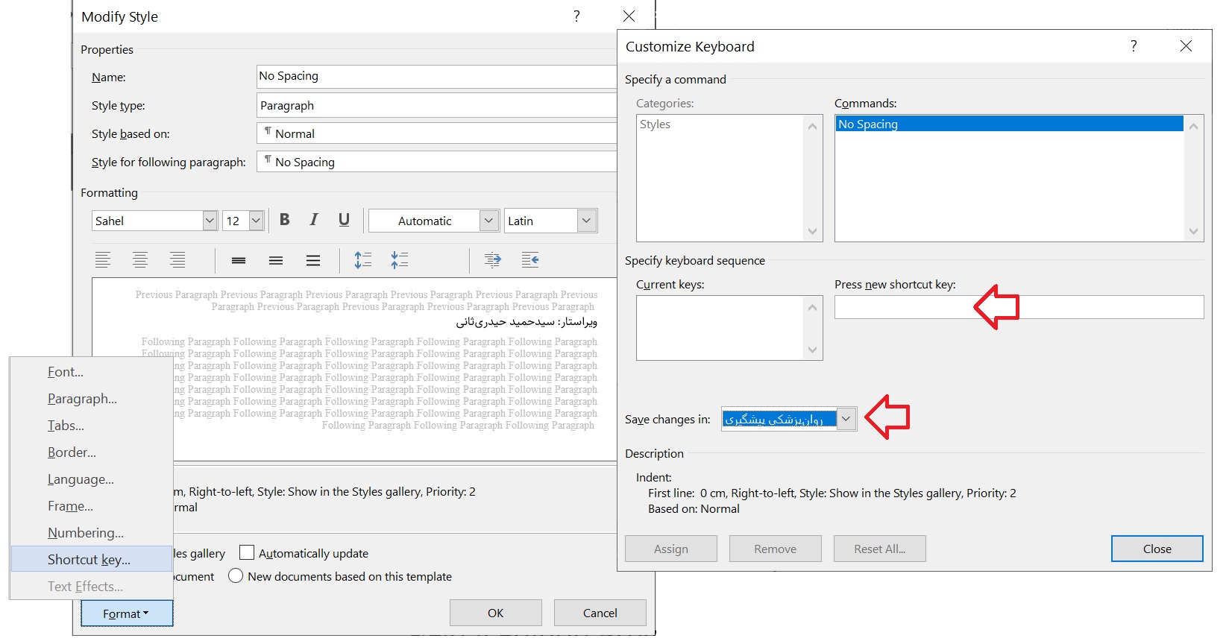The width and height of the screenshot is (1229, 644).
Task: Click Cancel in Modify Style dialog
Action: [600, 613]
